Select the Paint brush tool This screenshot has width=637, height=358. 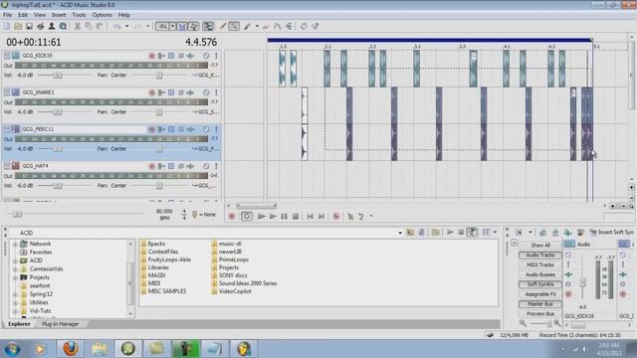point(248,27)
